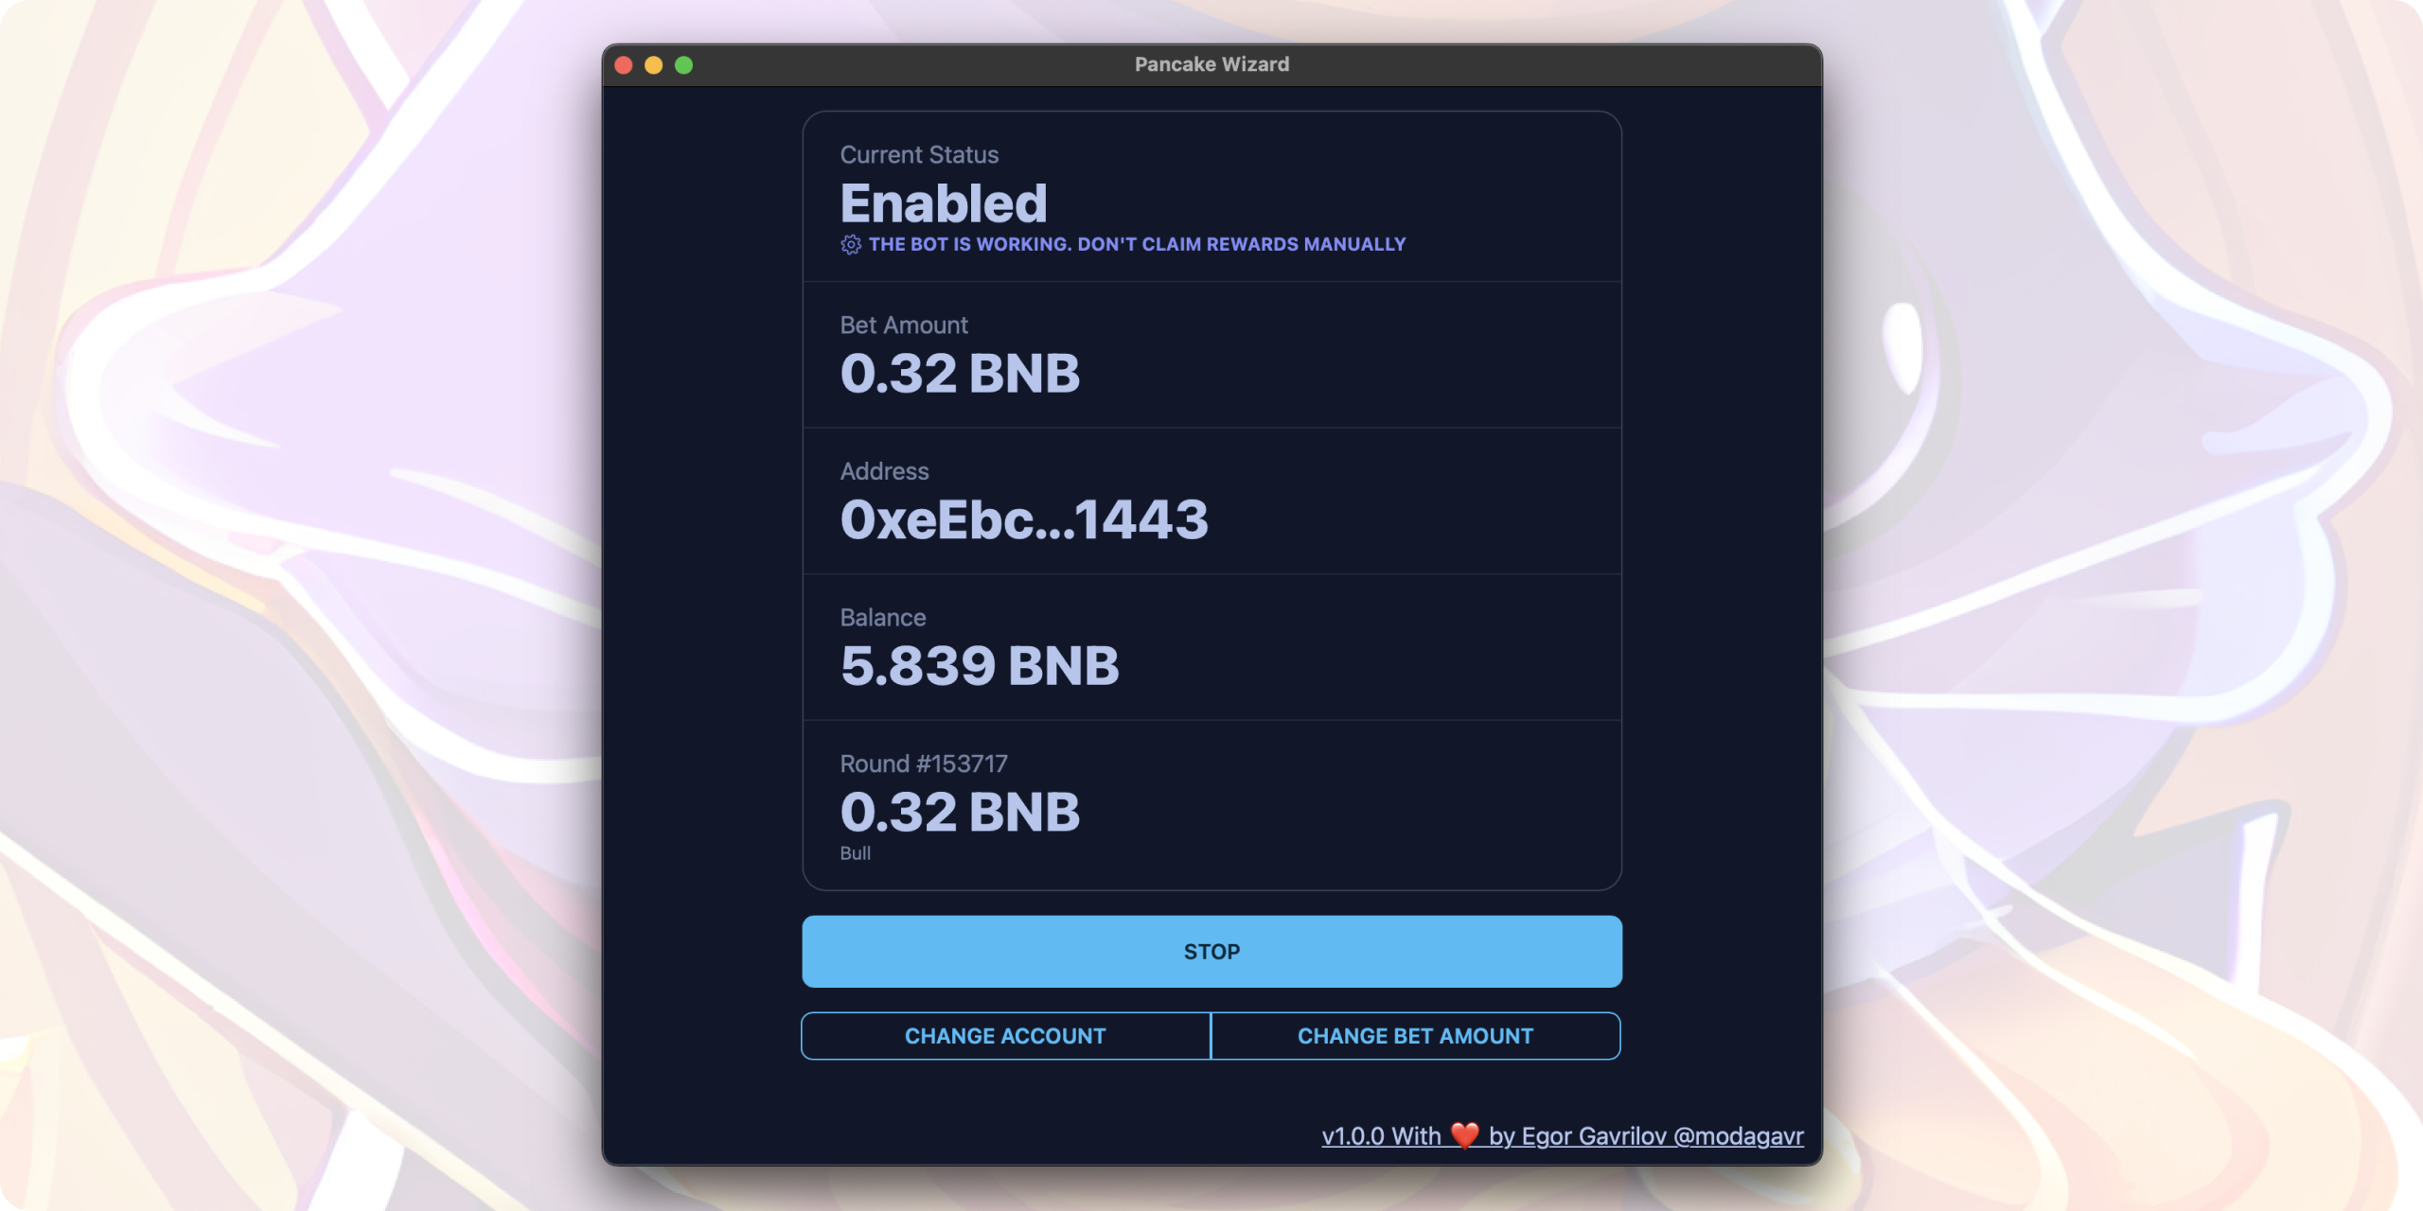Click the 5.839 BNB balance value
The height and width of the screenshot is (1211, 2423).
point(979,665)
